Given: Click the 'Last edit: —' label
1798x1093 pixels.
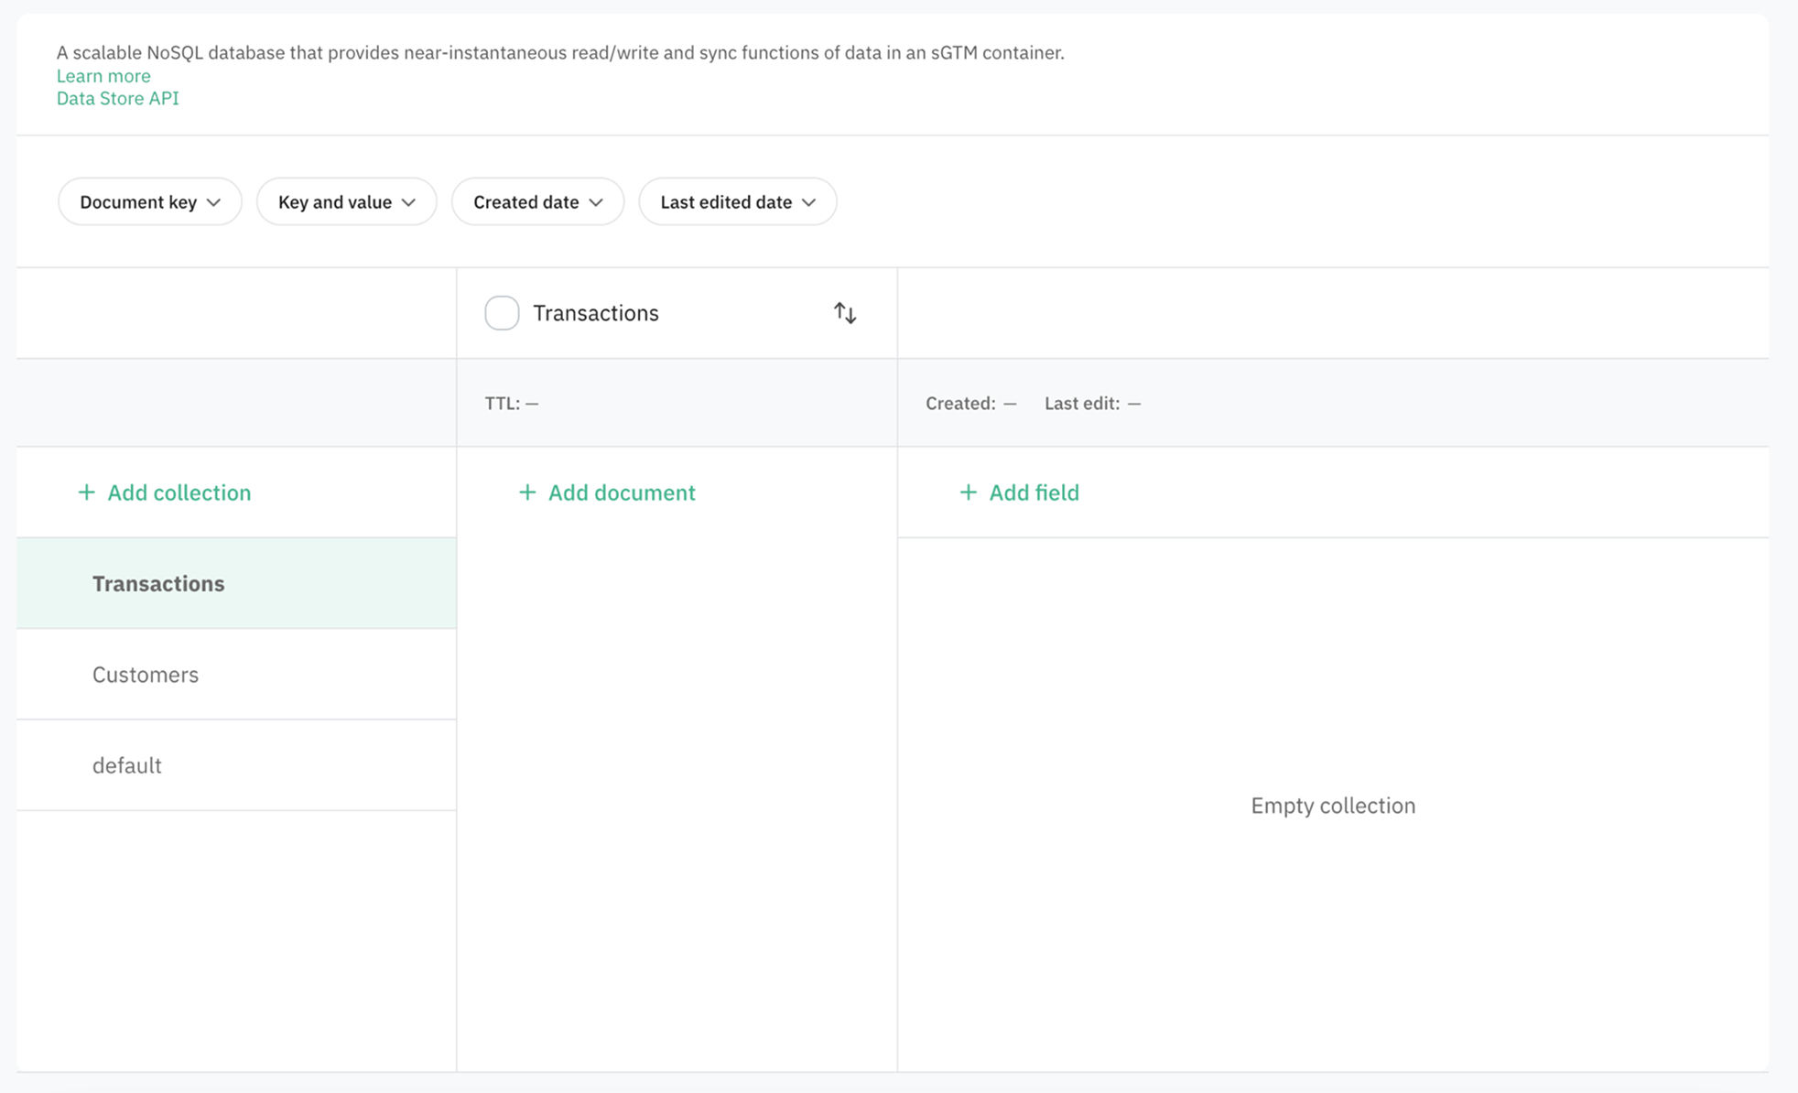Looking at the screenshot, I should point(1093,404).
